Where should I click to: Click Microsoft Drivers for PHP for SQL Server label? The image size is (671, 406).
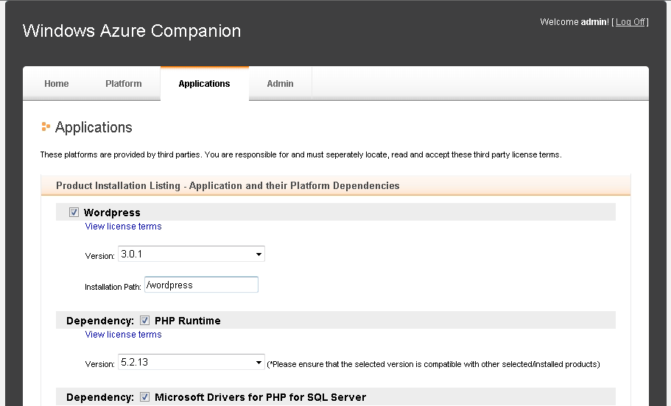pos(260,397)
